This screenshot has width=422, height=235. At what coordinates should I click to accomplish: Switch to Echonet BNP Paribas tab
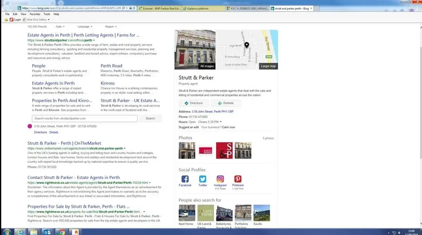point(159,8)
